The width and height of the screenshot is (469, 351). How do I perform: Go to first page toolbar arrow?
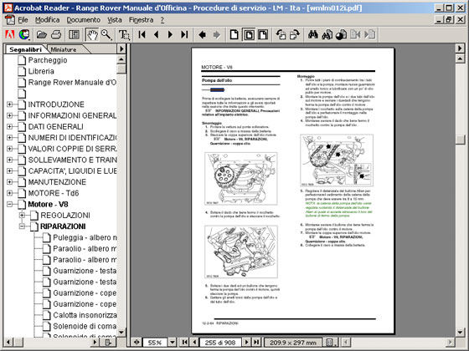[142, 34]
